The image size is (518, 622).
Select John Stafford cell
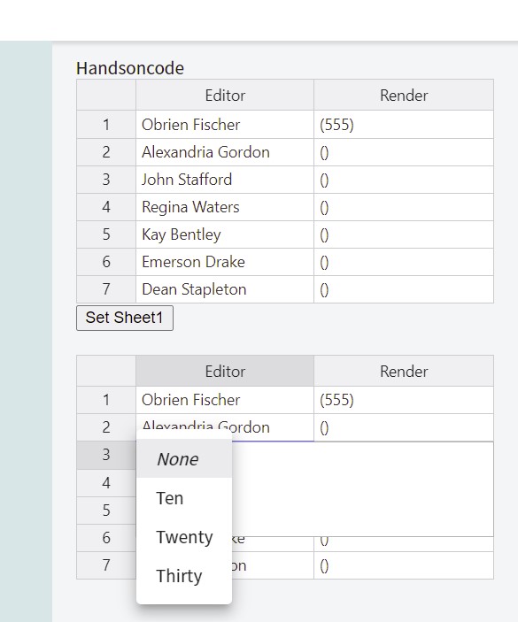pos(225,180)
